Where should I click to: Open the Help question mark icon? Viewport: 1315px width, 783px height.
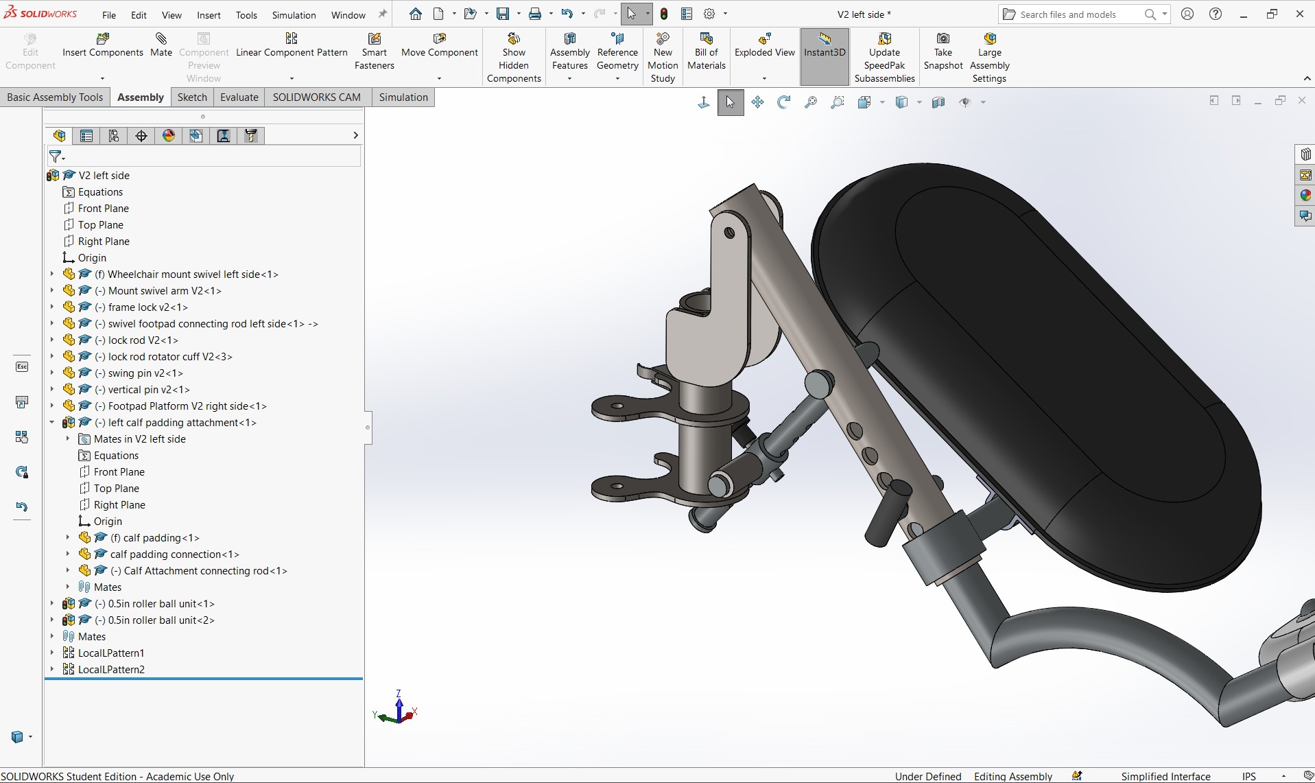[1216, 14]
